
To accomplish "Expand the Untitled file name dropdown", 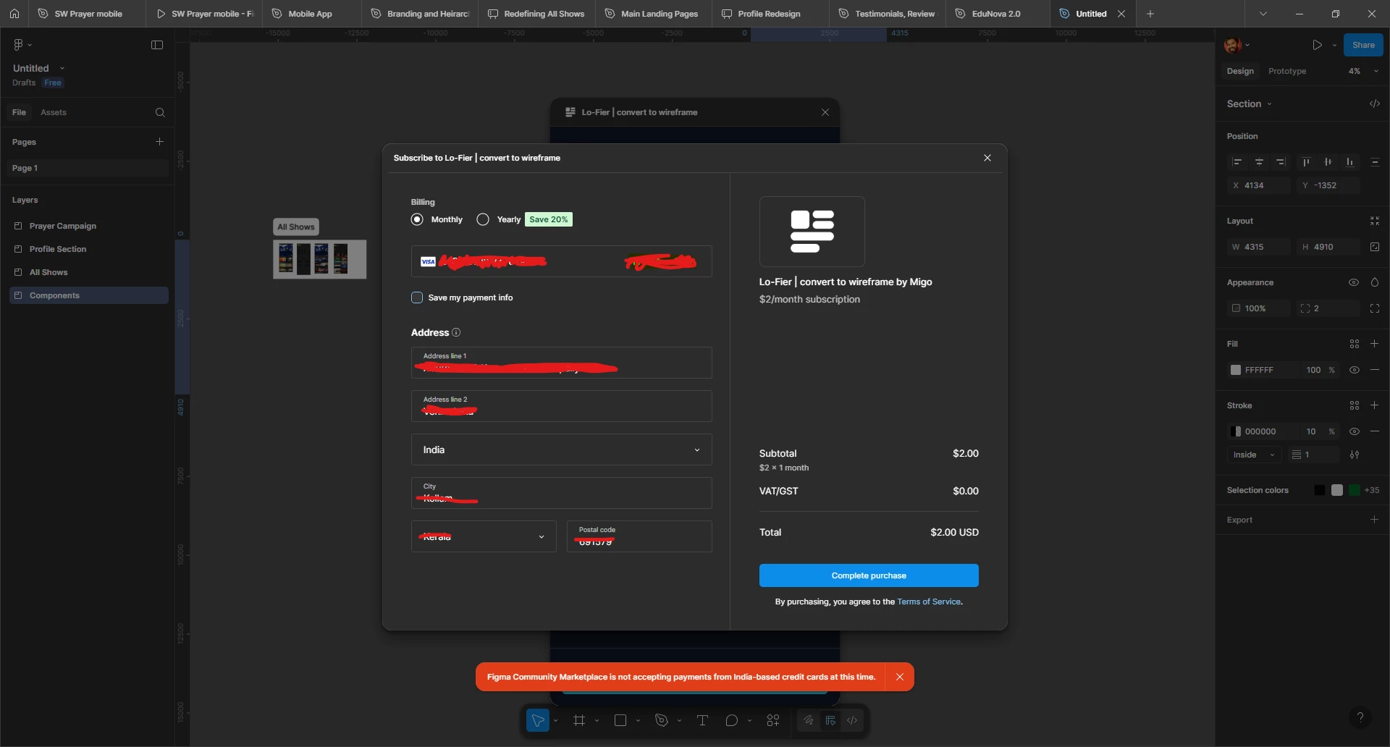I will [62, 68].
